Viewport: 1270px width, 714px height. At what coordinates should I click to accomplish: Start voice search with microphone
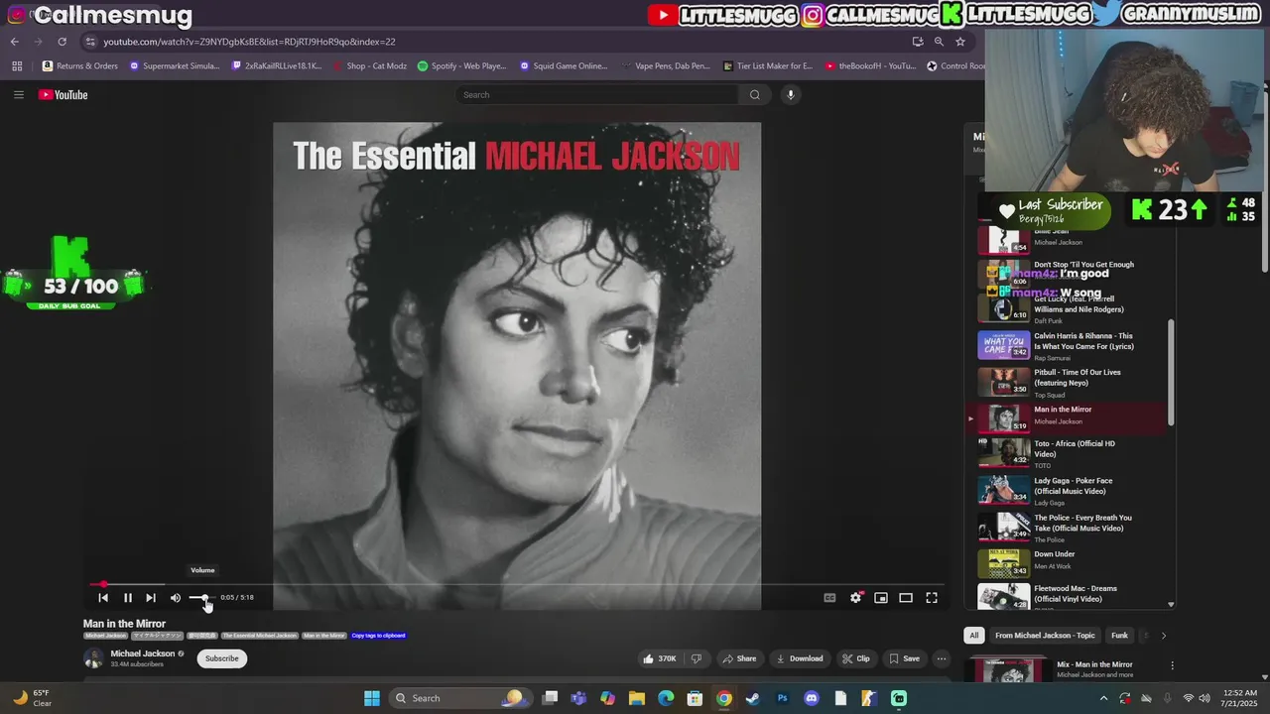(x=791, y=95)
